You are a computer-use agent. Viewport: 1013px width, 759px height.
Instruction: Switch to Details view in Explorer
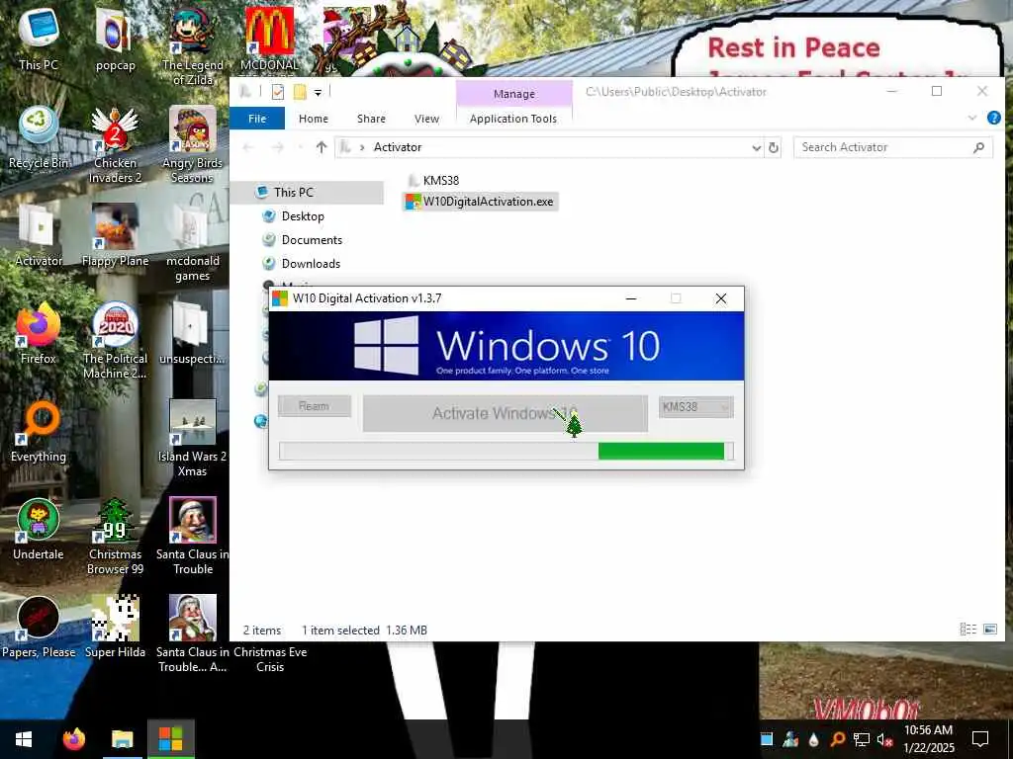tap(967, 630)
